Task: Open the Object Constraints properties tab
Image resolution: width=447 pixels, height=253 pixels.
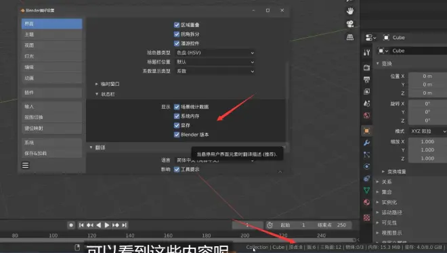Action: pyautogui.click(x=366, y=179)
